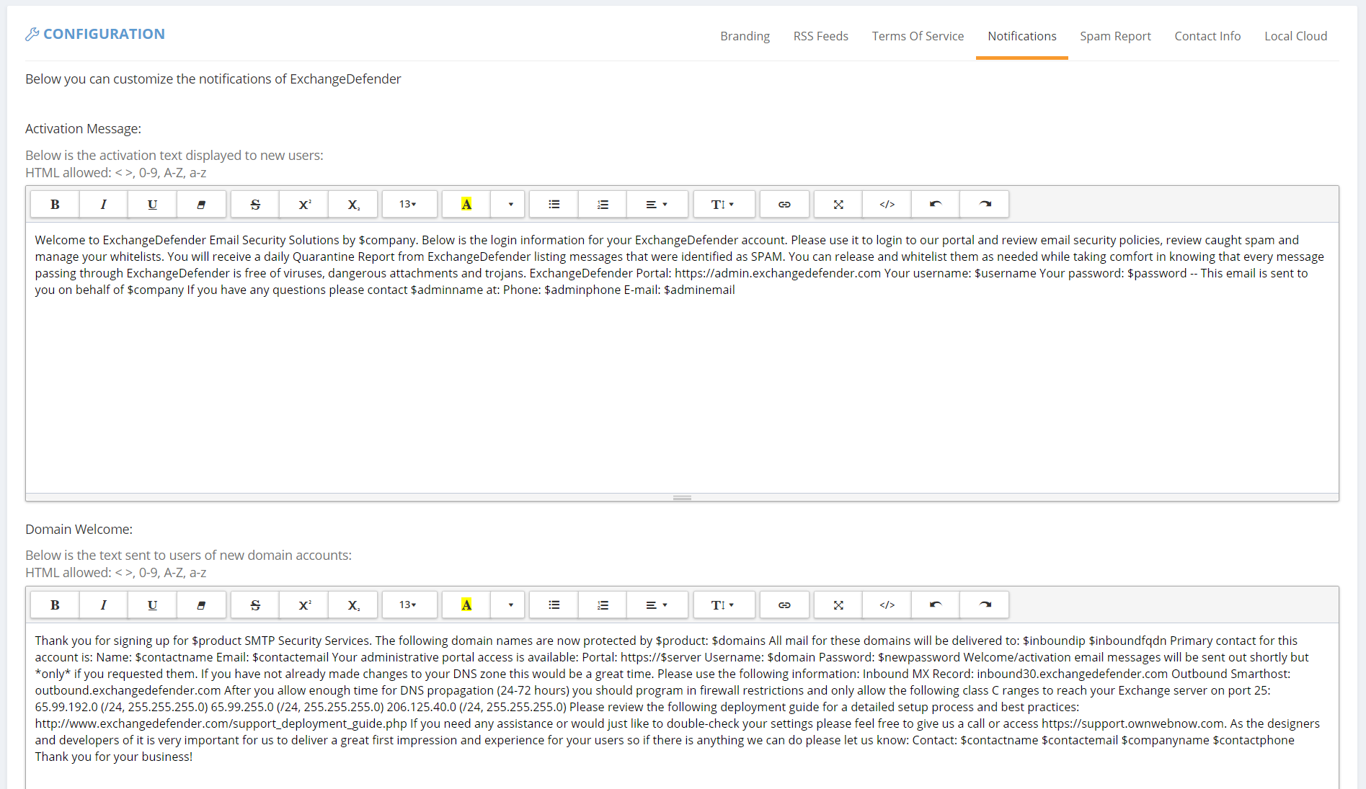Click eraser clear-format icon in Activation Message editor

tap(201, 205)
